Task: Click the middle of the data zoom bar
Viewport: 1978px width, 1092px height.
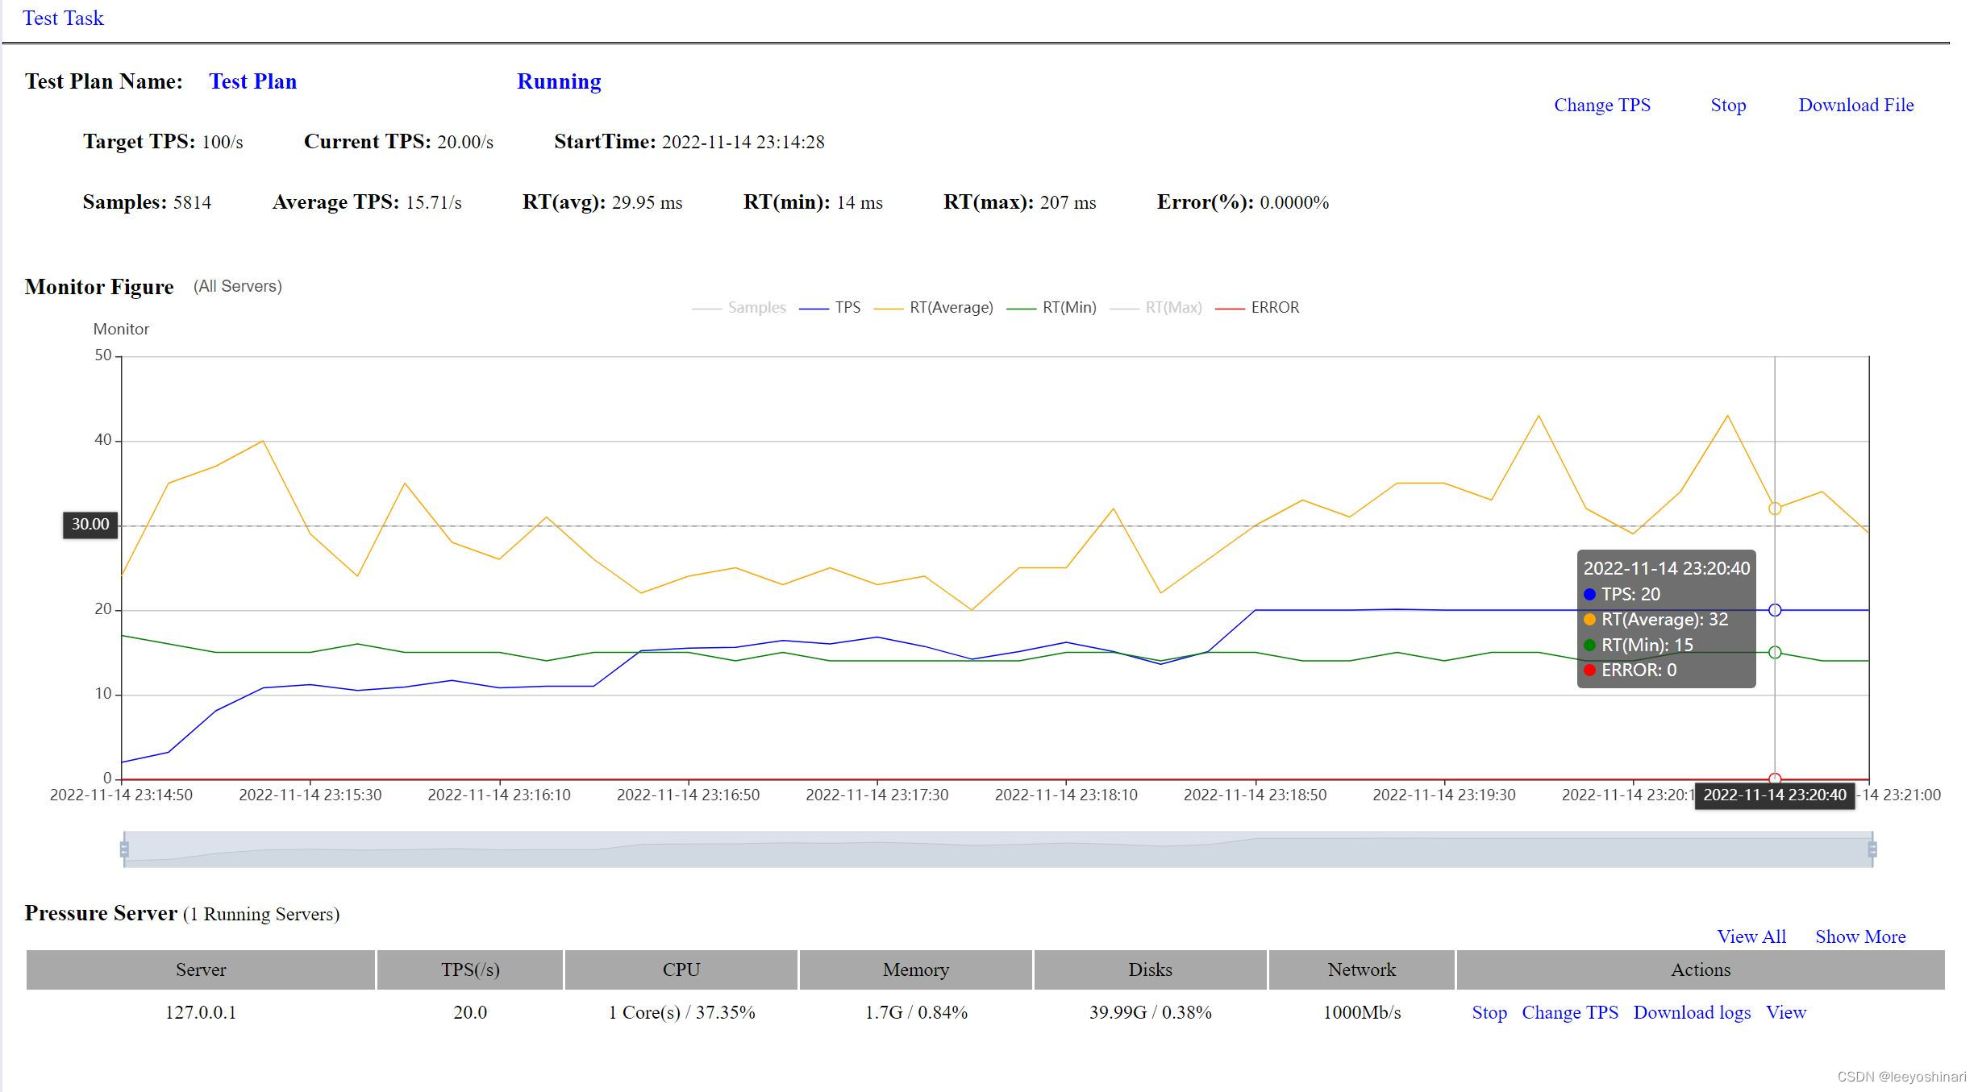Action: 998,849
